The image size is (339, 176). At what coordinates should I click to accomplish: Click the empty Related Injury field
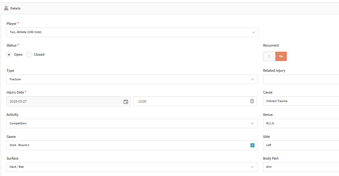[301, 79]
